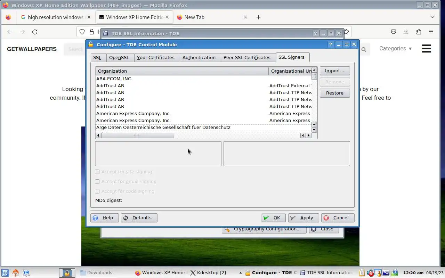Expand hidden taskbar tray arrow
Viewport: 445px width, 278px height.
coord(241,273)
